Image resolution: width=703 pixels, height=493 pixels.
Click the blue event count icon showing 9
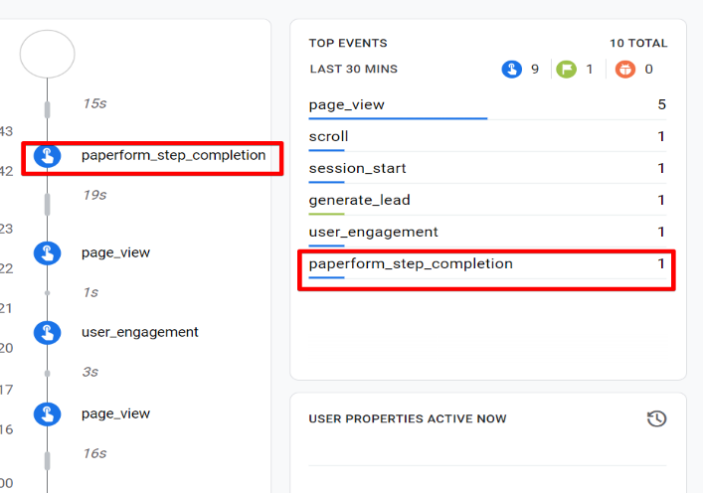(512, 70)
